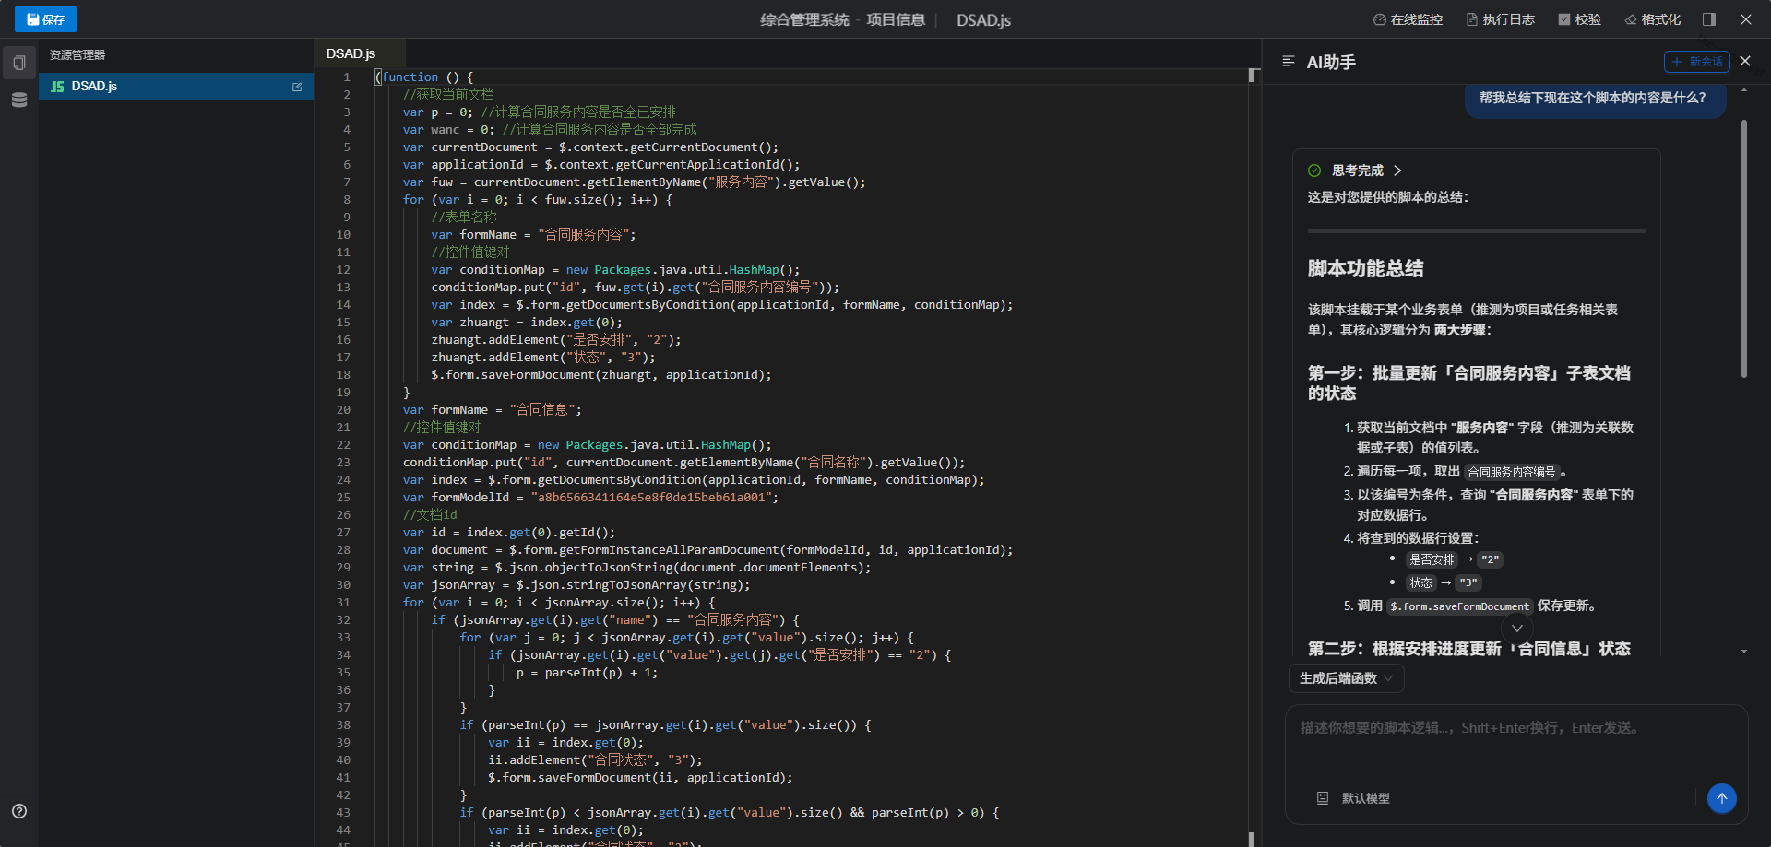The image size is (1771, 847).
Task: Click the user message bubble text
Action: pos(1593,98)
